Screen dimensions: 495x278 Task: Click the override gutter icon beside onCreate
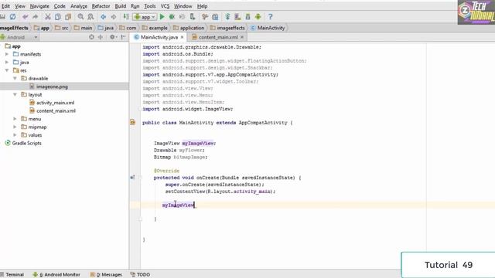132,178
